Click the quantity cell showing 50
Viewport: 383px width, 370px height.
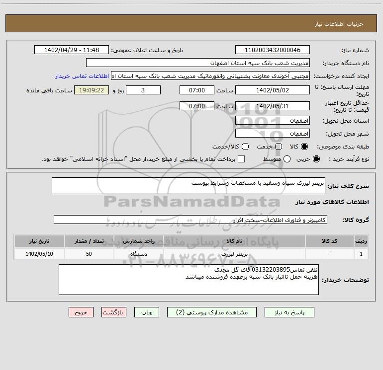pos(89,254)
